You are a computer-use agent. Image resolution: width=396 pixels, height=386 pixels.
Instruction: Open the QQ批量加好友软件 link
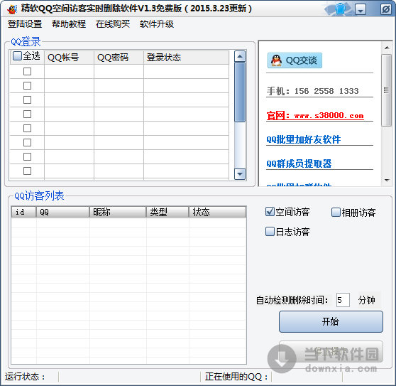(x=304, y=139)
